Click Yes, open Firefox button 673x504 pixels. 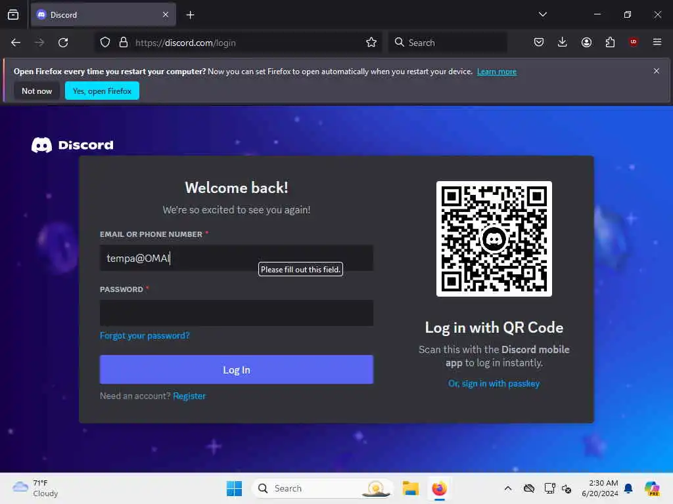point(102,91)
